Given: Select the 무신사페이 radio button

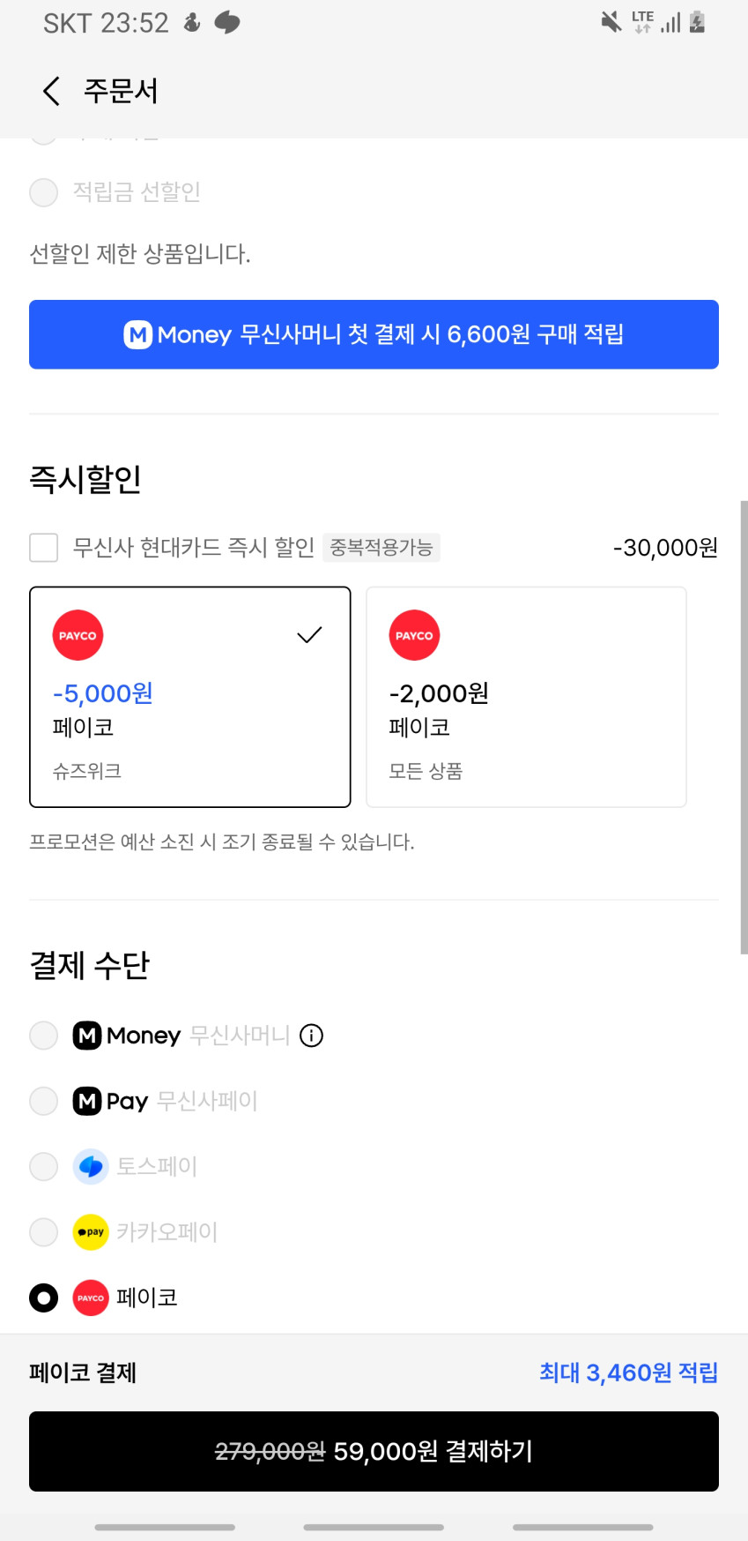Looking at the screenshot, I should [44, 1101].
